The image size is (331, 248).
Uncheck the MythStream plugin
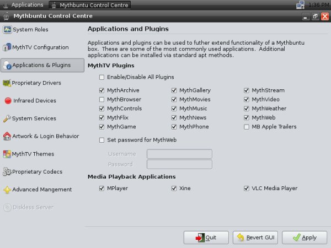coord(247,90)
